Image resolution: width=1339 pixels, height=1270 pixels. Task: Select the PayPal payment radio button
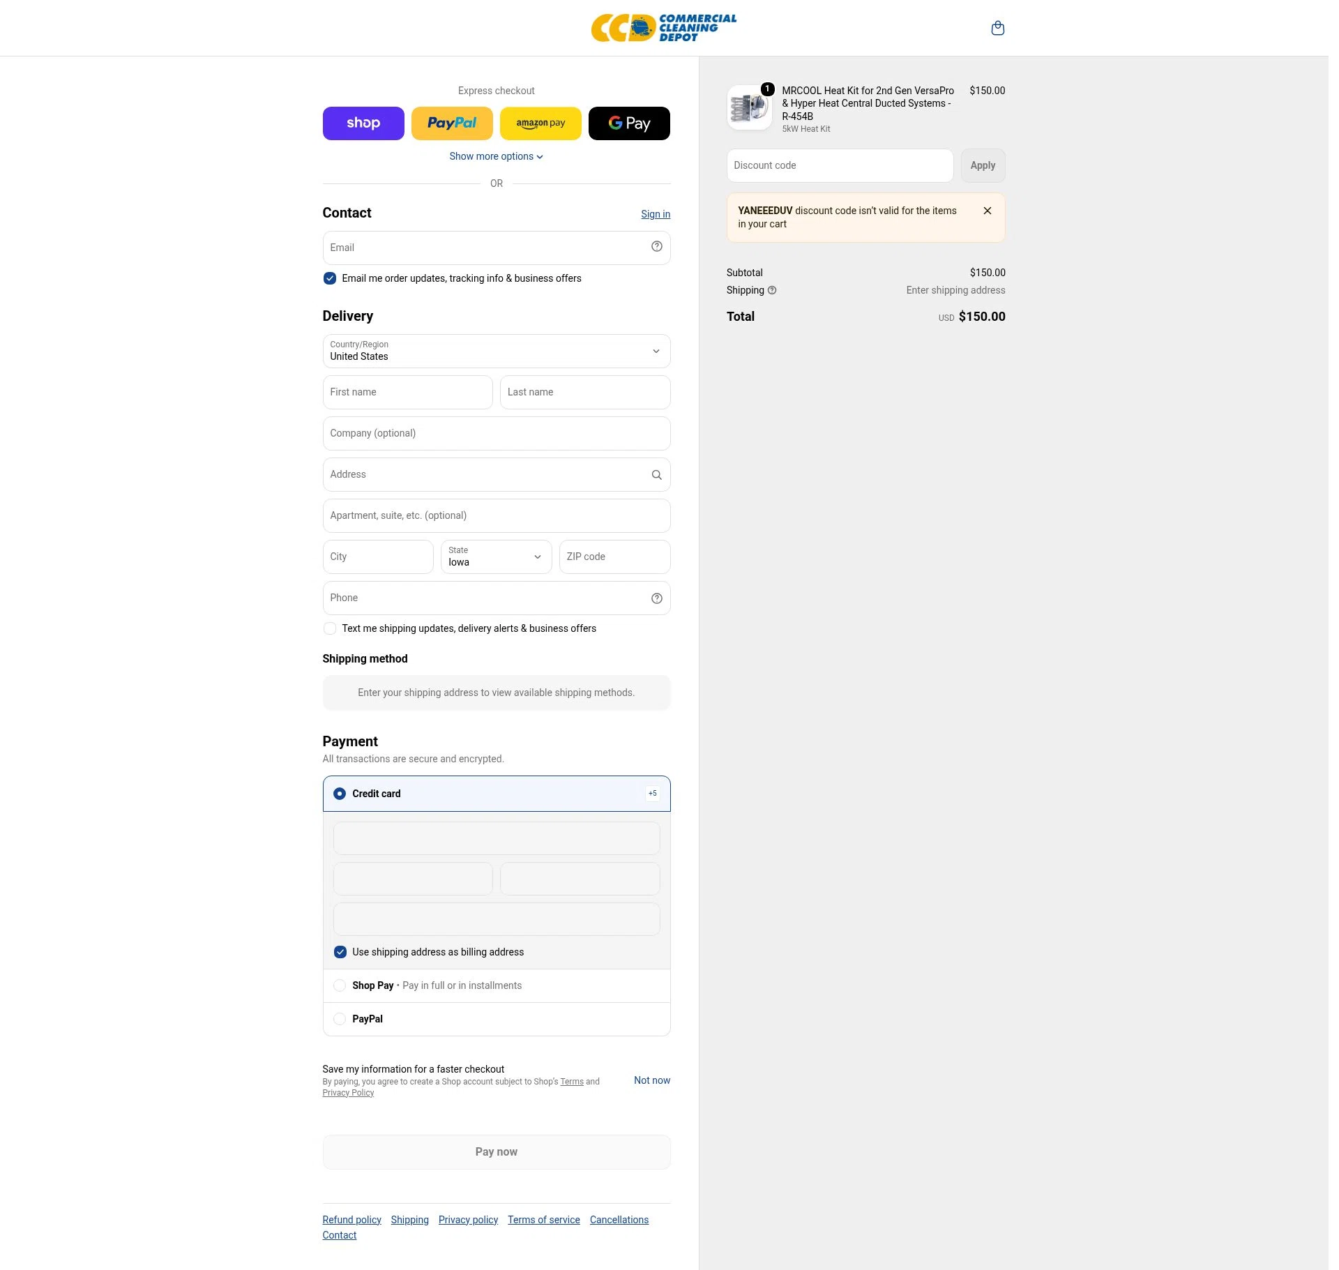(340, 1019)
